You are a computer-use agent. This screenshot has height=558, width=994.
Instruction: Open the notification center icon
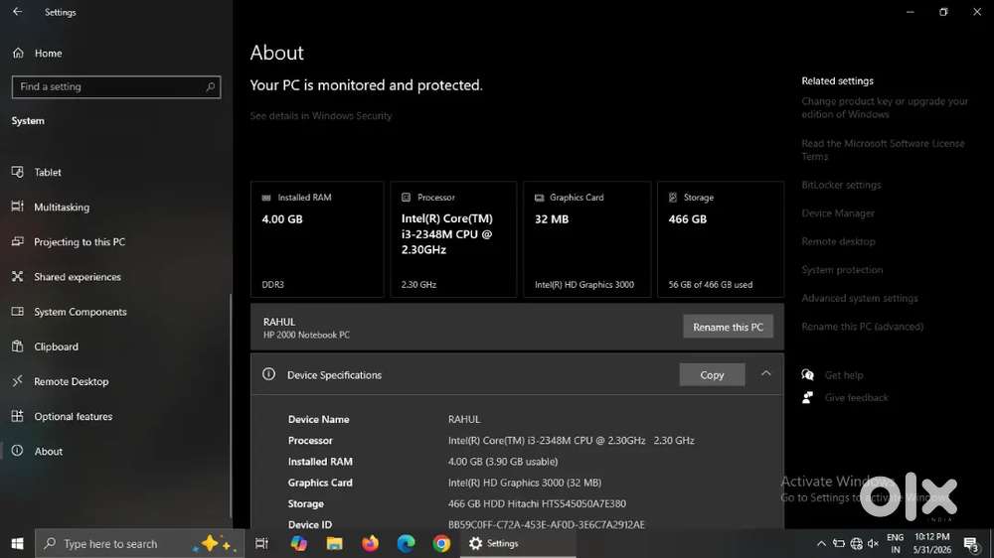coord(971,543)
